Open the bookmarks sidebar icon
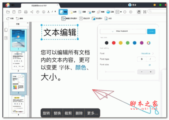This screenshot has height=120, width=169. pos(6,38)
